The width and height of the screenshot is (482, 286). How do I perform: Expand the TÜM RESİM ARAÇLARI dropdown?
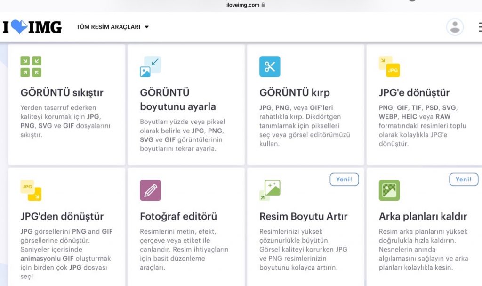tap(112, 27)
